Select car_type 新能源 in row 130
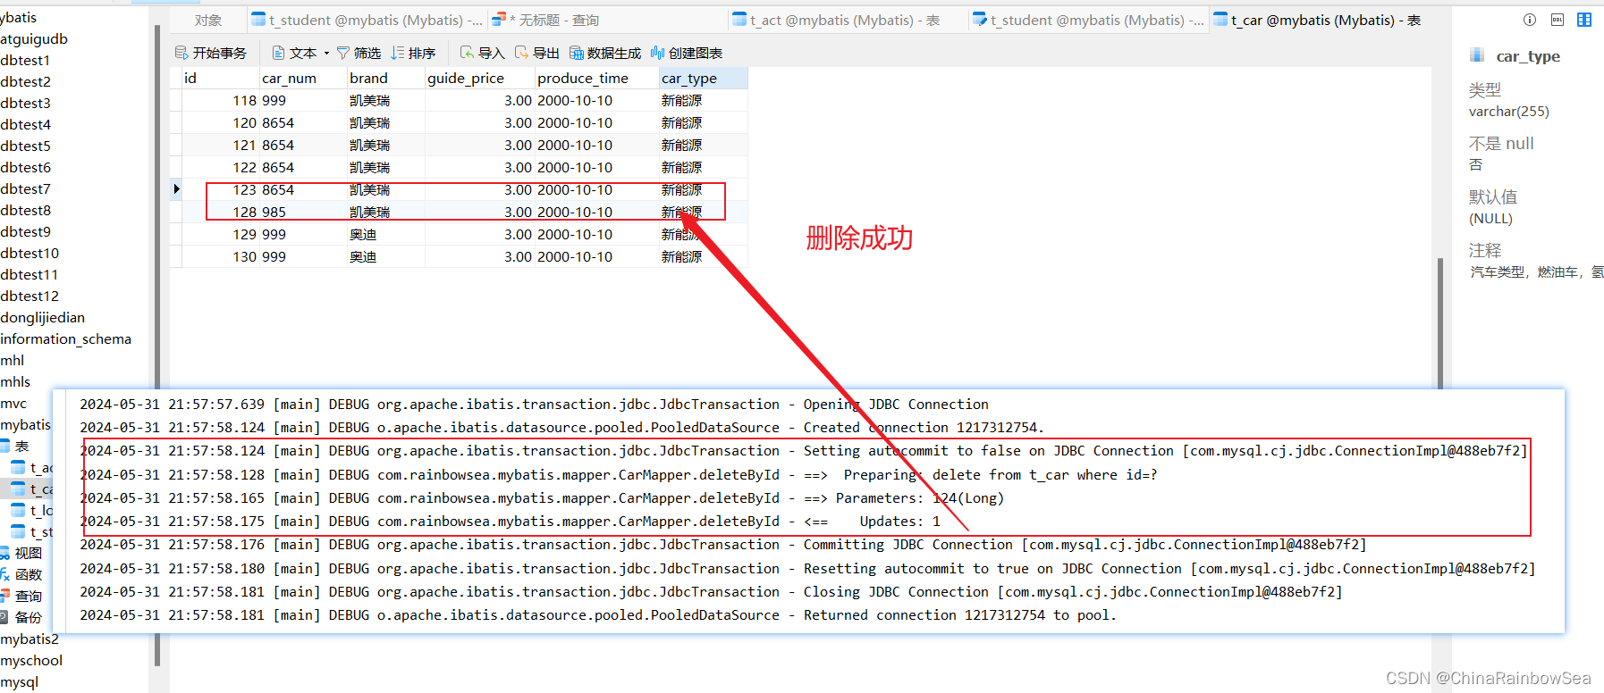 pos(704,257)
